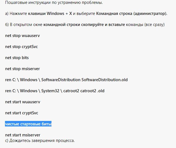Click the "net stop cryptSvc" command line
This screenshot has width=176, height=148.
pyautogui.click(x=22, y=47)
